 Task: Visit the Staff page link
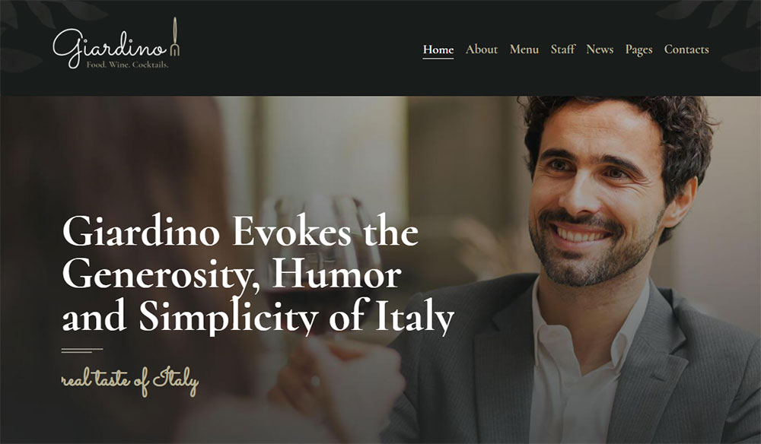562,49
